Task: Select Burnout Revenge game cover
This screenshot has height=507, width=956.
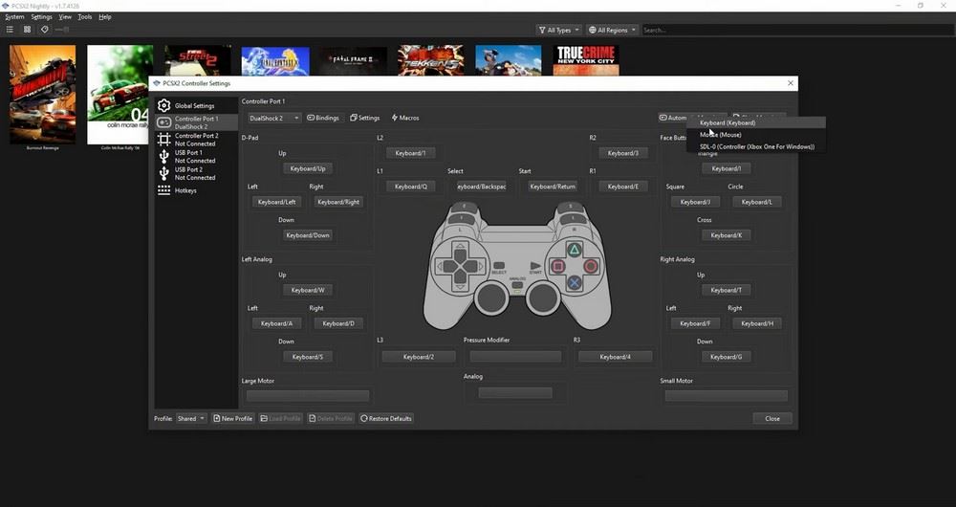Action: pyautogui.click(x=42, y=95)
